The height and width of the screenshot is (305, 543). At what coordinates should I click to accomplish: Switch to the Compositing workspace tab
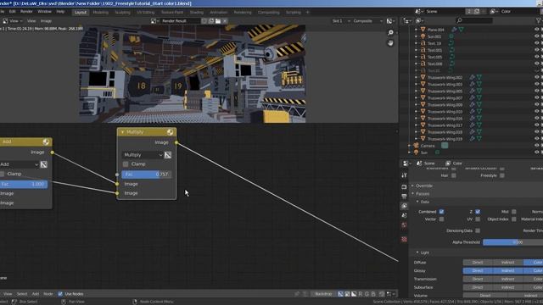pyautogui.click(x=268, y=12)
